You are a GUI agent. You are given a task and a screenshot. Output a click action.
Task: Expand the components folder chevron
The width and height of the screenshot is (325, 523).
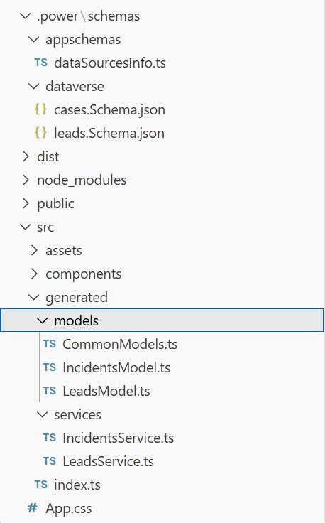tap(34, 274)
